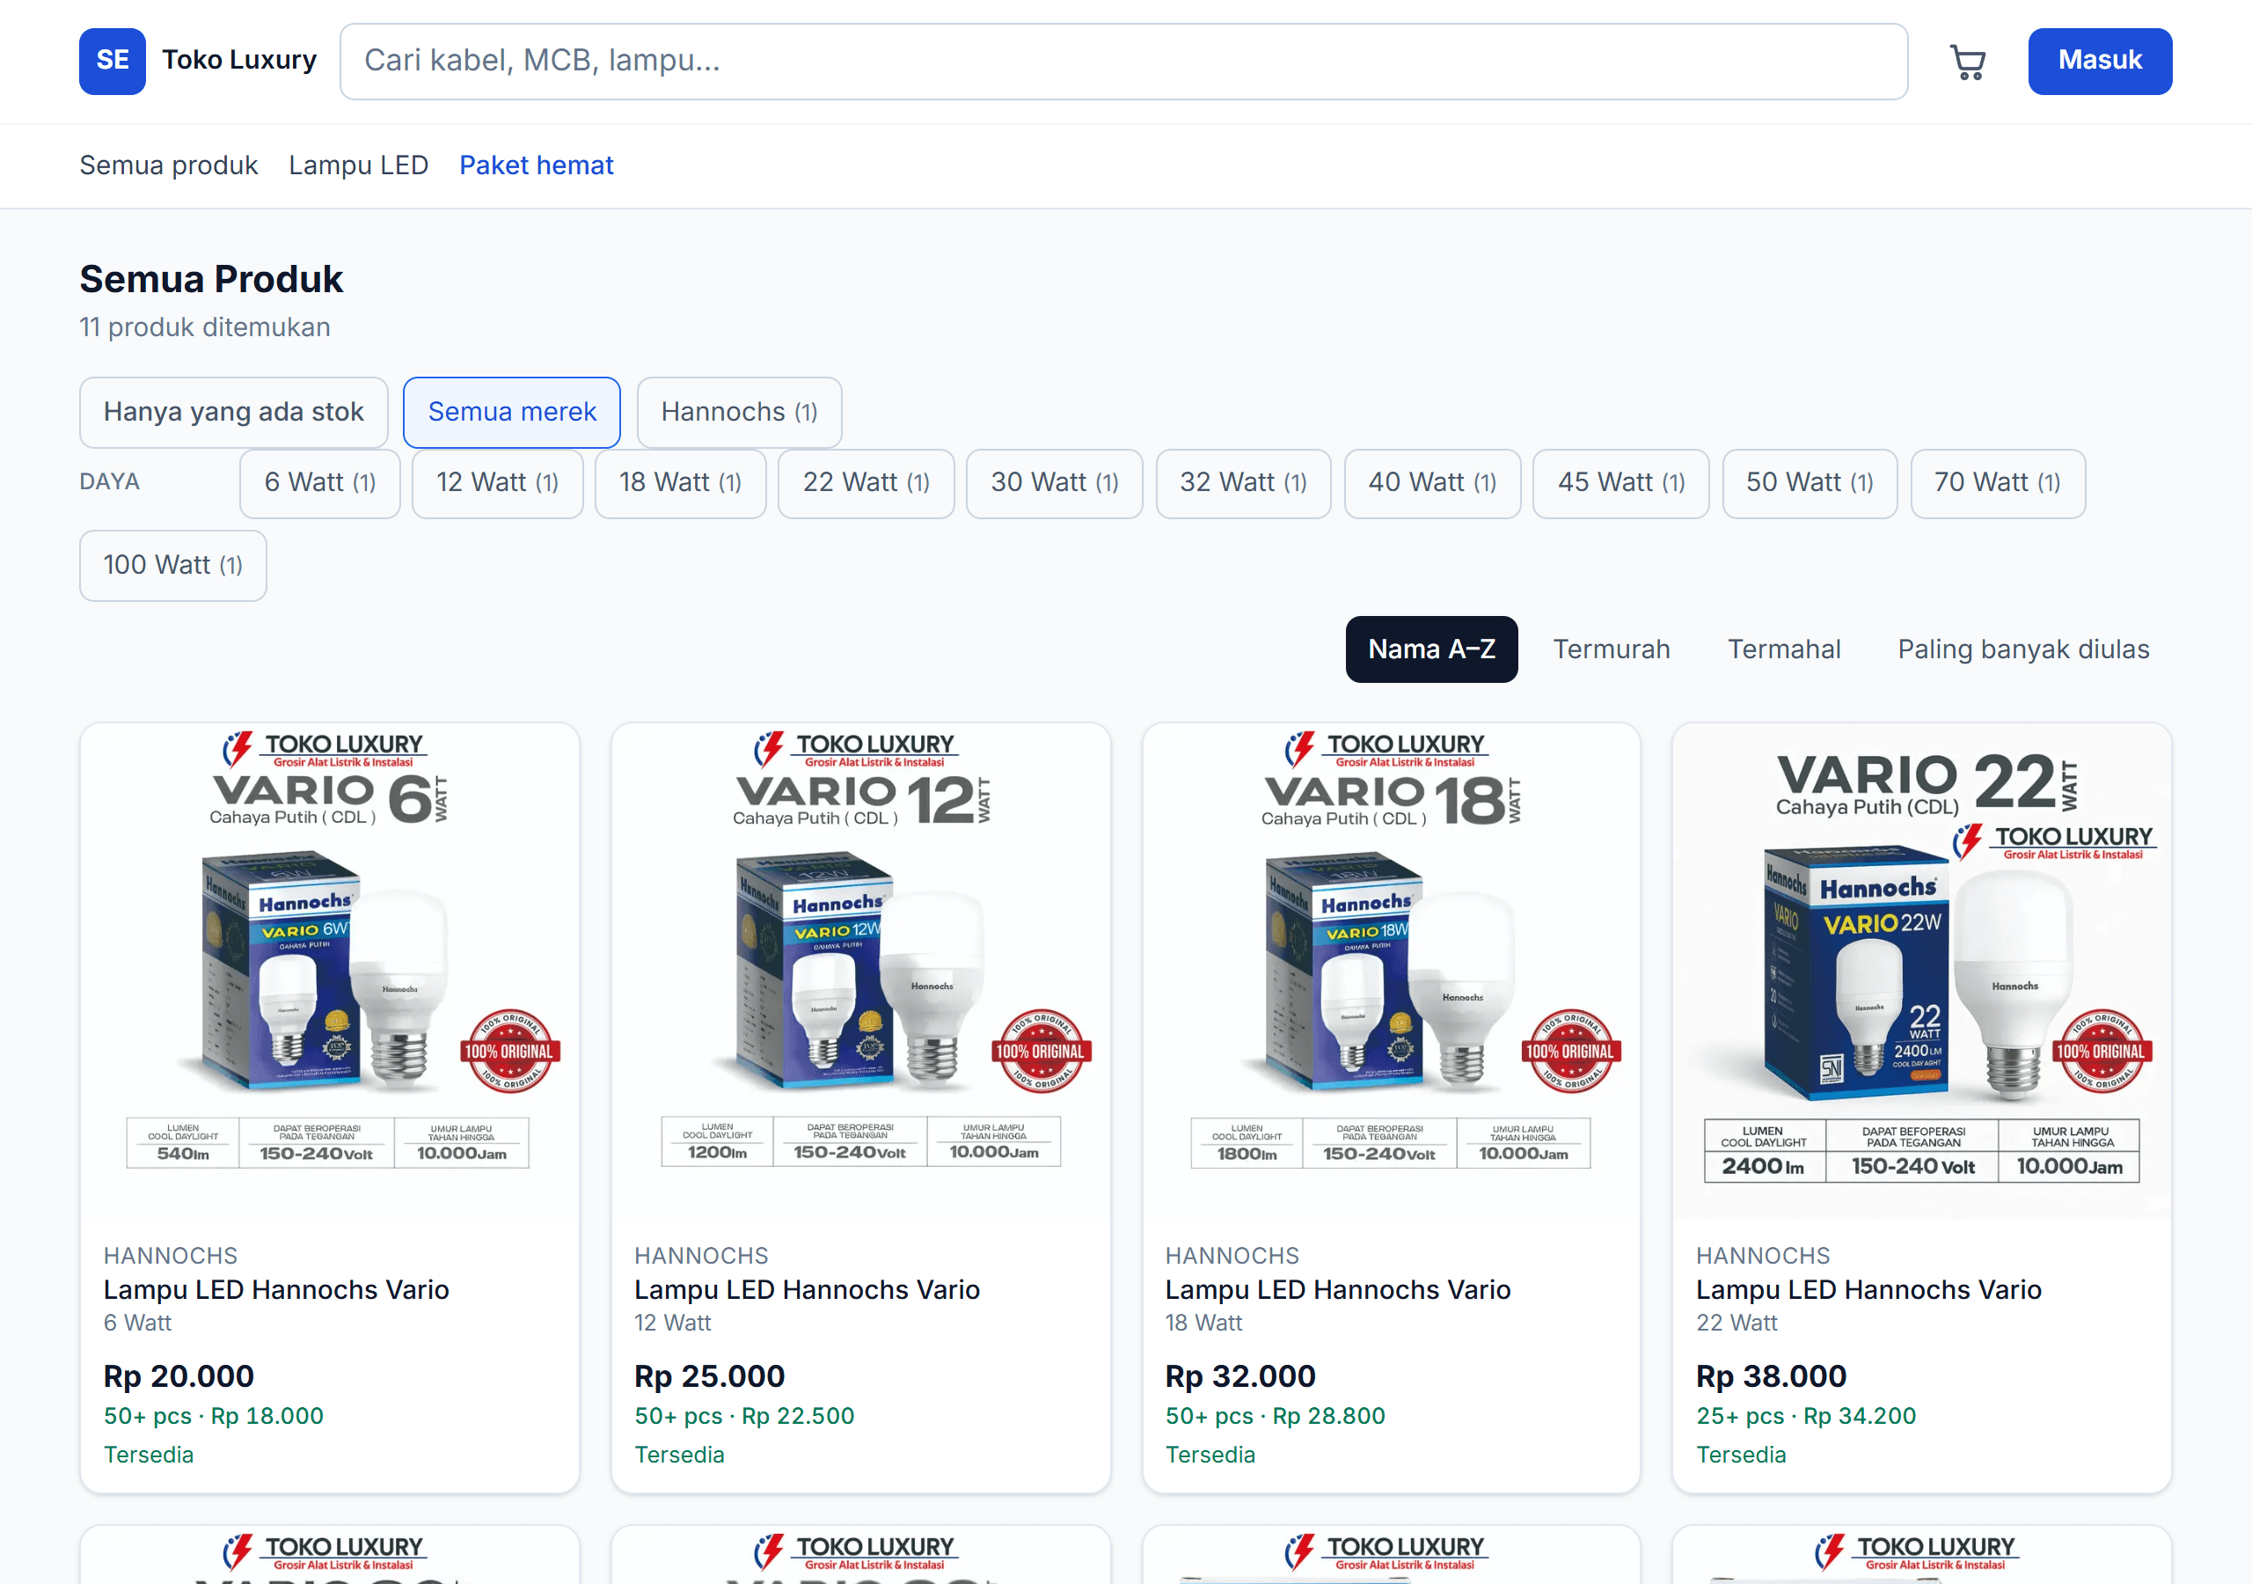The height and width of the screenshot is (1584, 2252).
Task: Click the Rp 32.000 price
Action: (1240, 1376)
